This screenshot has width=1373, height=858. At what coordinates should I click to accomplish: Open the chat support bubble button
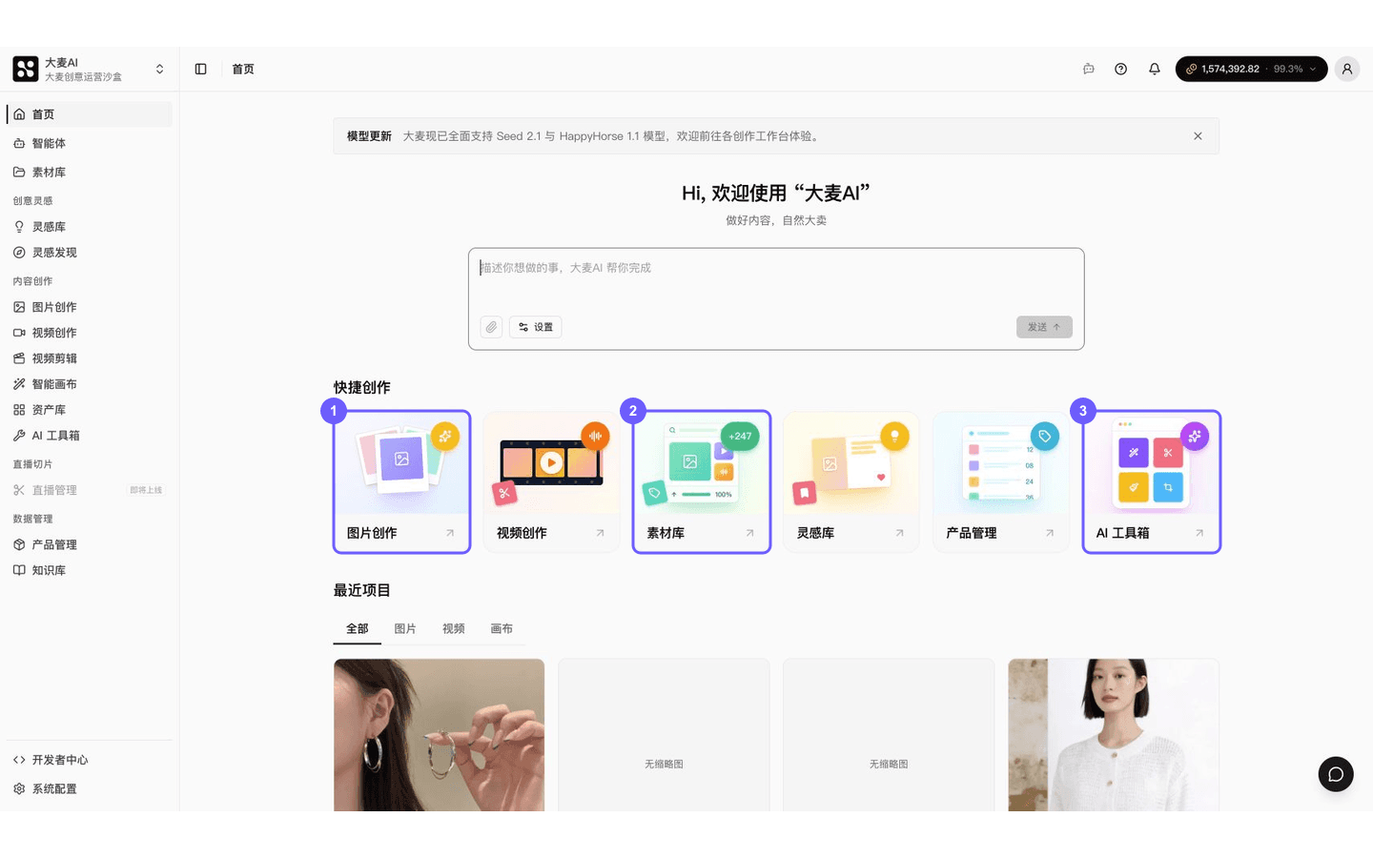1336,774
